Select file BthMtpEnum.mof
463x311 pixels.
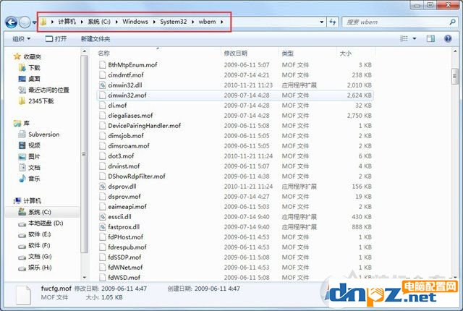(132, 64)
